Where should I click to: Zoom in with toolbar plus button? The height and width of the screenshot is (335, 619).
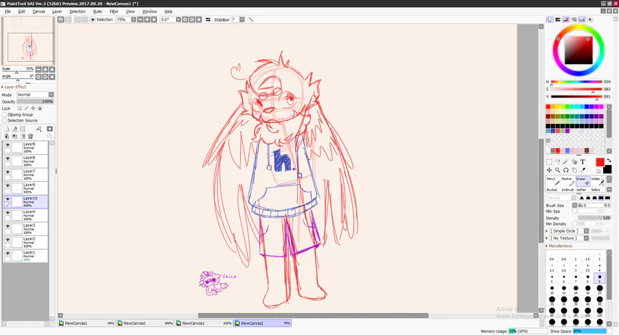click(147, 19)
